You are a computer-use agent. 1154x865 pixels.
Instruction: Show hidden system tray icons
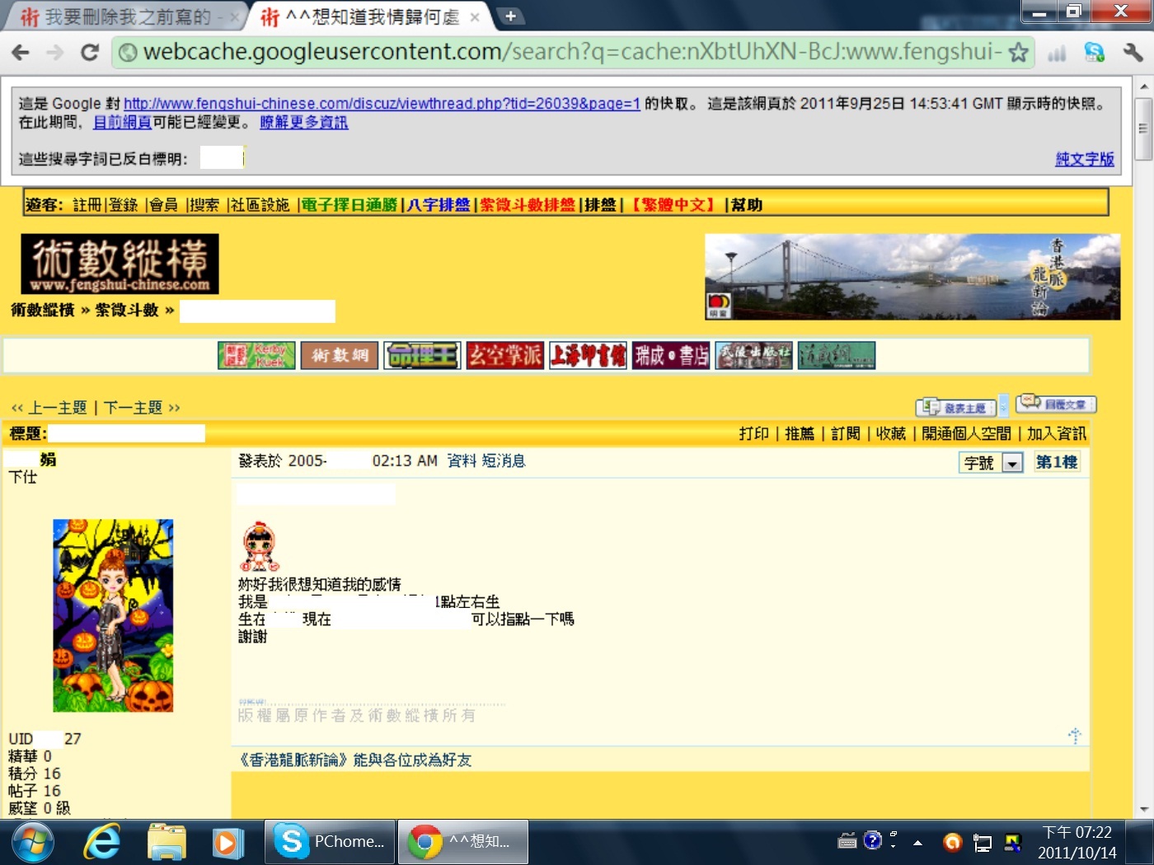(917, 842)
